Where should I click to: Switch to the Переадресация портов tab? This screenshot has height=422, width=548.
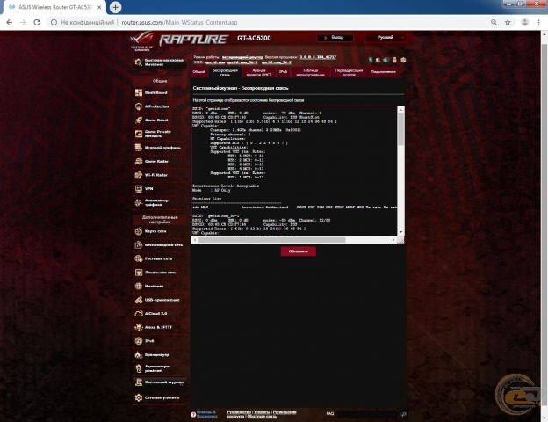[349, 72]
